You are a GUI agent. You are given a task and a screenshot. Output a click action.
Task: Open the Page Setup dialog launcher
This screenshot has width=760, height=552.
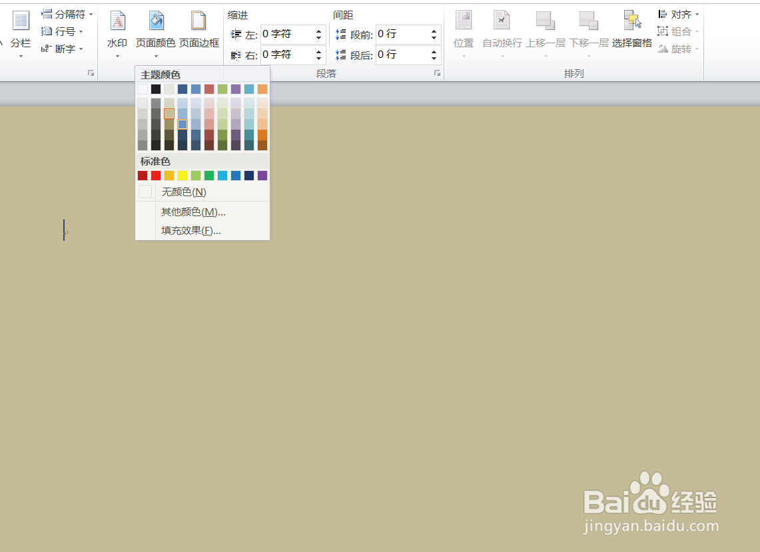[91, 73]
